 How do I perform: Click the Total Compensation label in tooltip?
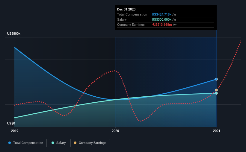click(132, 14)
